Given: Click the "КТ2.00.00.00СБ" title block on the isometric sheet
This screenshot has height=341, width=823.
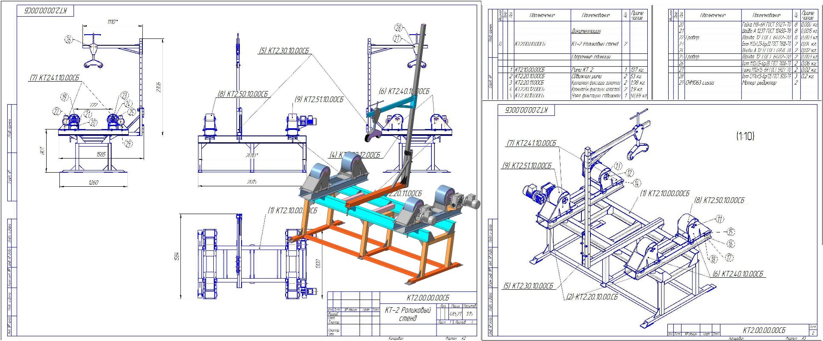Looking at the screenshot, I should pyautogui.click(x=764, y=330).
